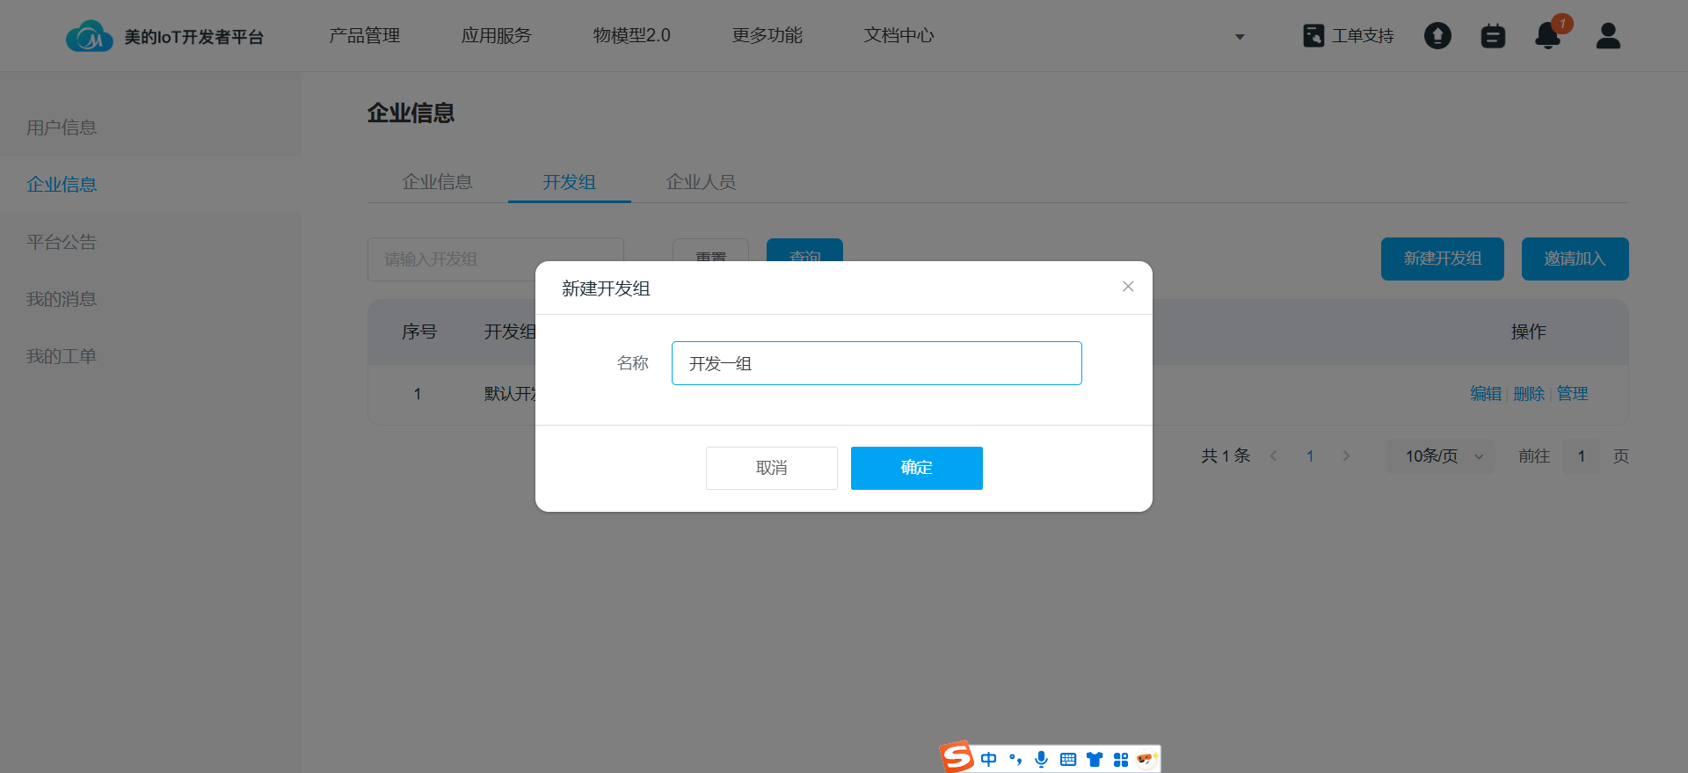Cancel the dialog with 取消
1688x773 pixels.
[771, 468]
